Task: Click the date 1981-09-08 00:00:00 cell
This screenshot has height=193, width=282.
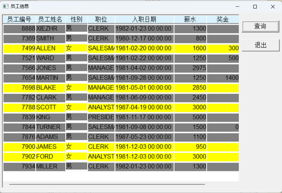Action: [x=144, y=127]
